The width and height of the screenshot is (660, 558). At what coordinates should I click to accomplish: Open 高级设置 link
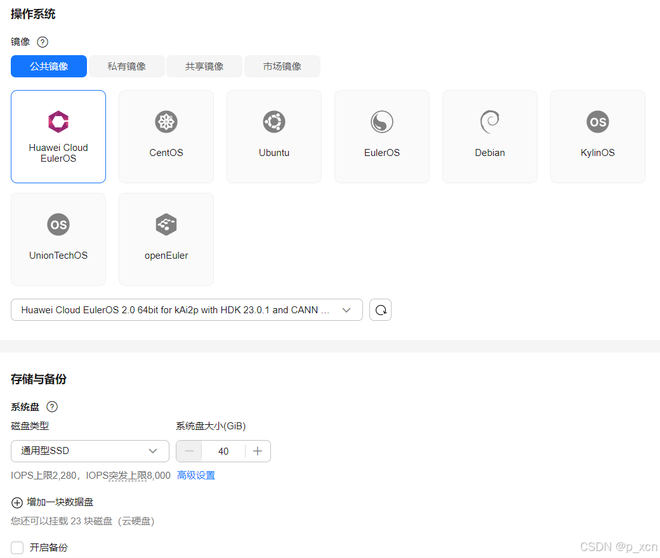(196, 475)
